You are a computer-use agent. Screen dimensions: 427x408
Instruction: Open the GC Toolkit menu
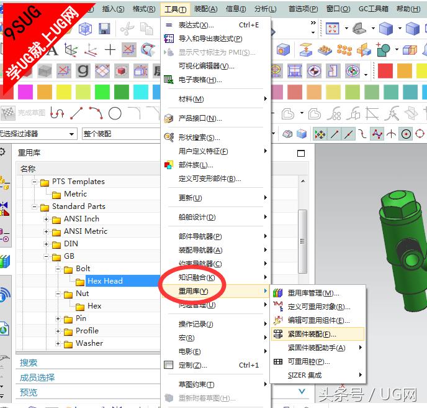pos(373,9)
